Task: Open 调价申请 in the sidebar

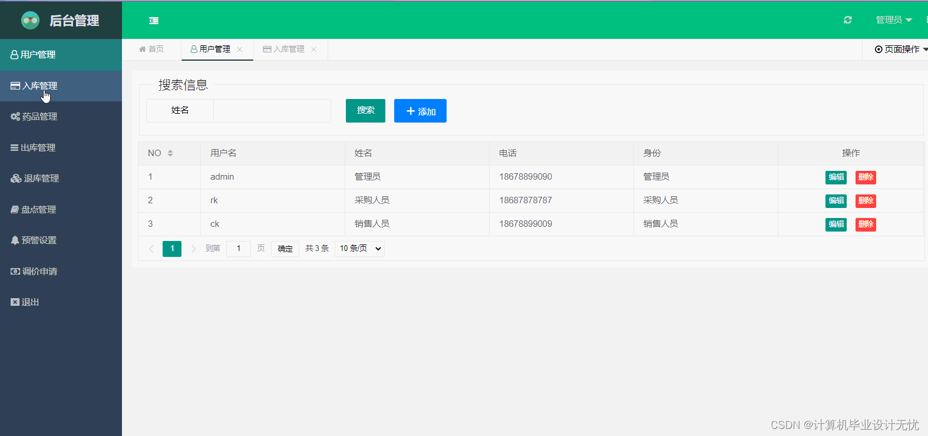Action: (x=61, y=272)
